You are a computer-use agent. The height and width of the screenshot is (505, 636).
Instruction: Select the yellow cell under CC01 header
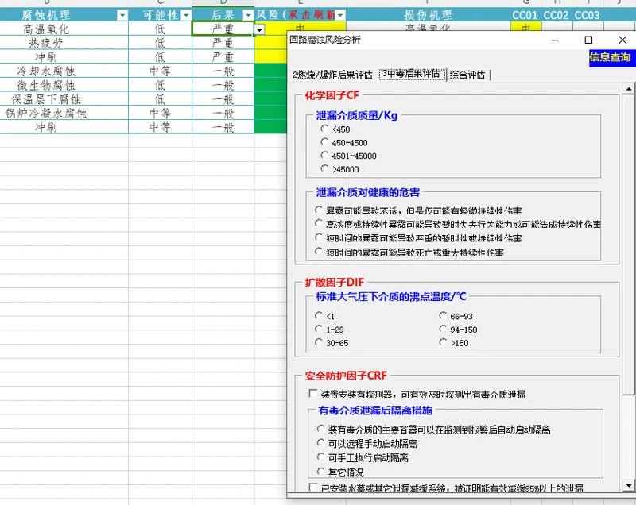point(525,26)
